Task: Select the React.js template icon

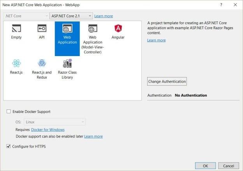Action: (16, 63)
